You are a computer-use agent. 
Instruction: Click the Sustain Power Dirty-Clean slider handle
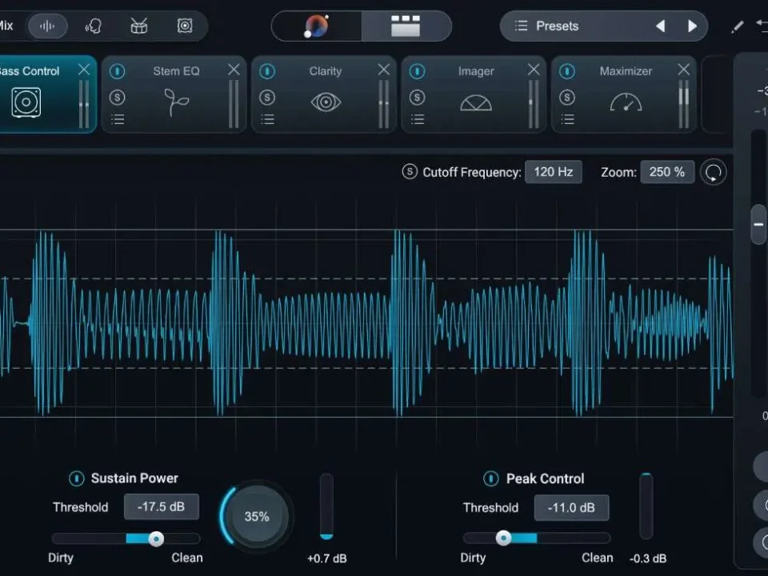pyautogui.click(x=156, y=538)
